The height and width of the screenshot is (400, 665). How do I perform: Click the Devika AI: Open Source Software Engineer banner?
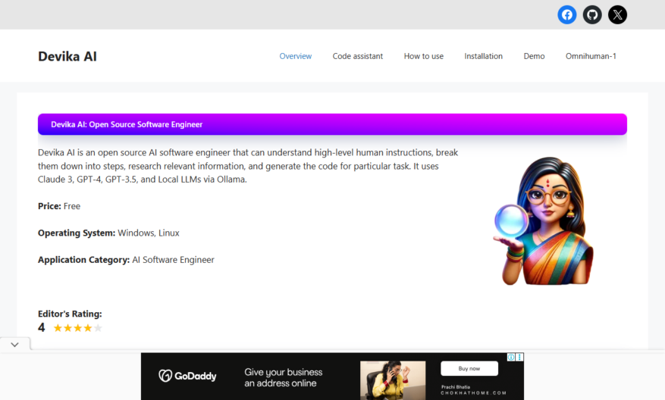coord(332,124)
